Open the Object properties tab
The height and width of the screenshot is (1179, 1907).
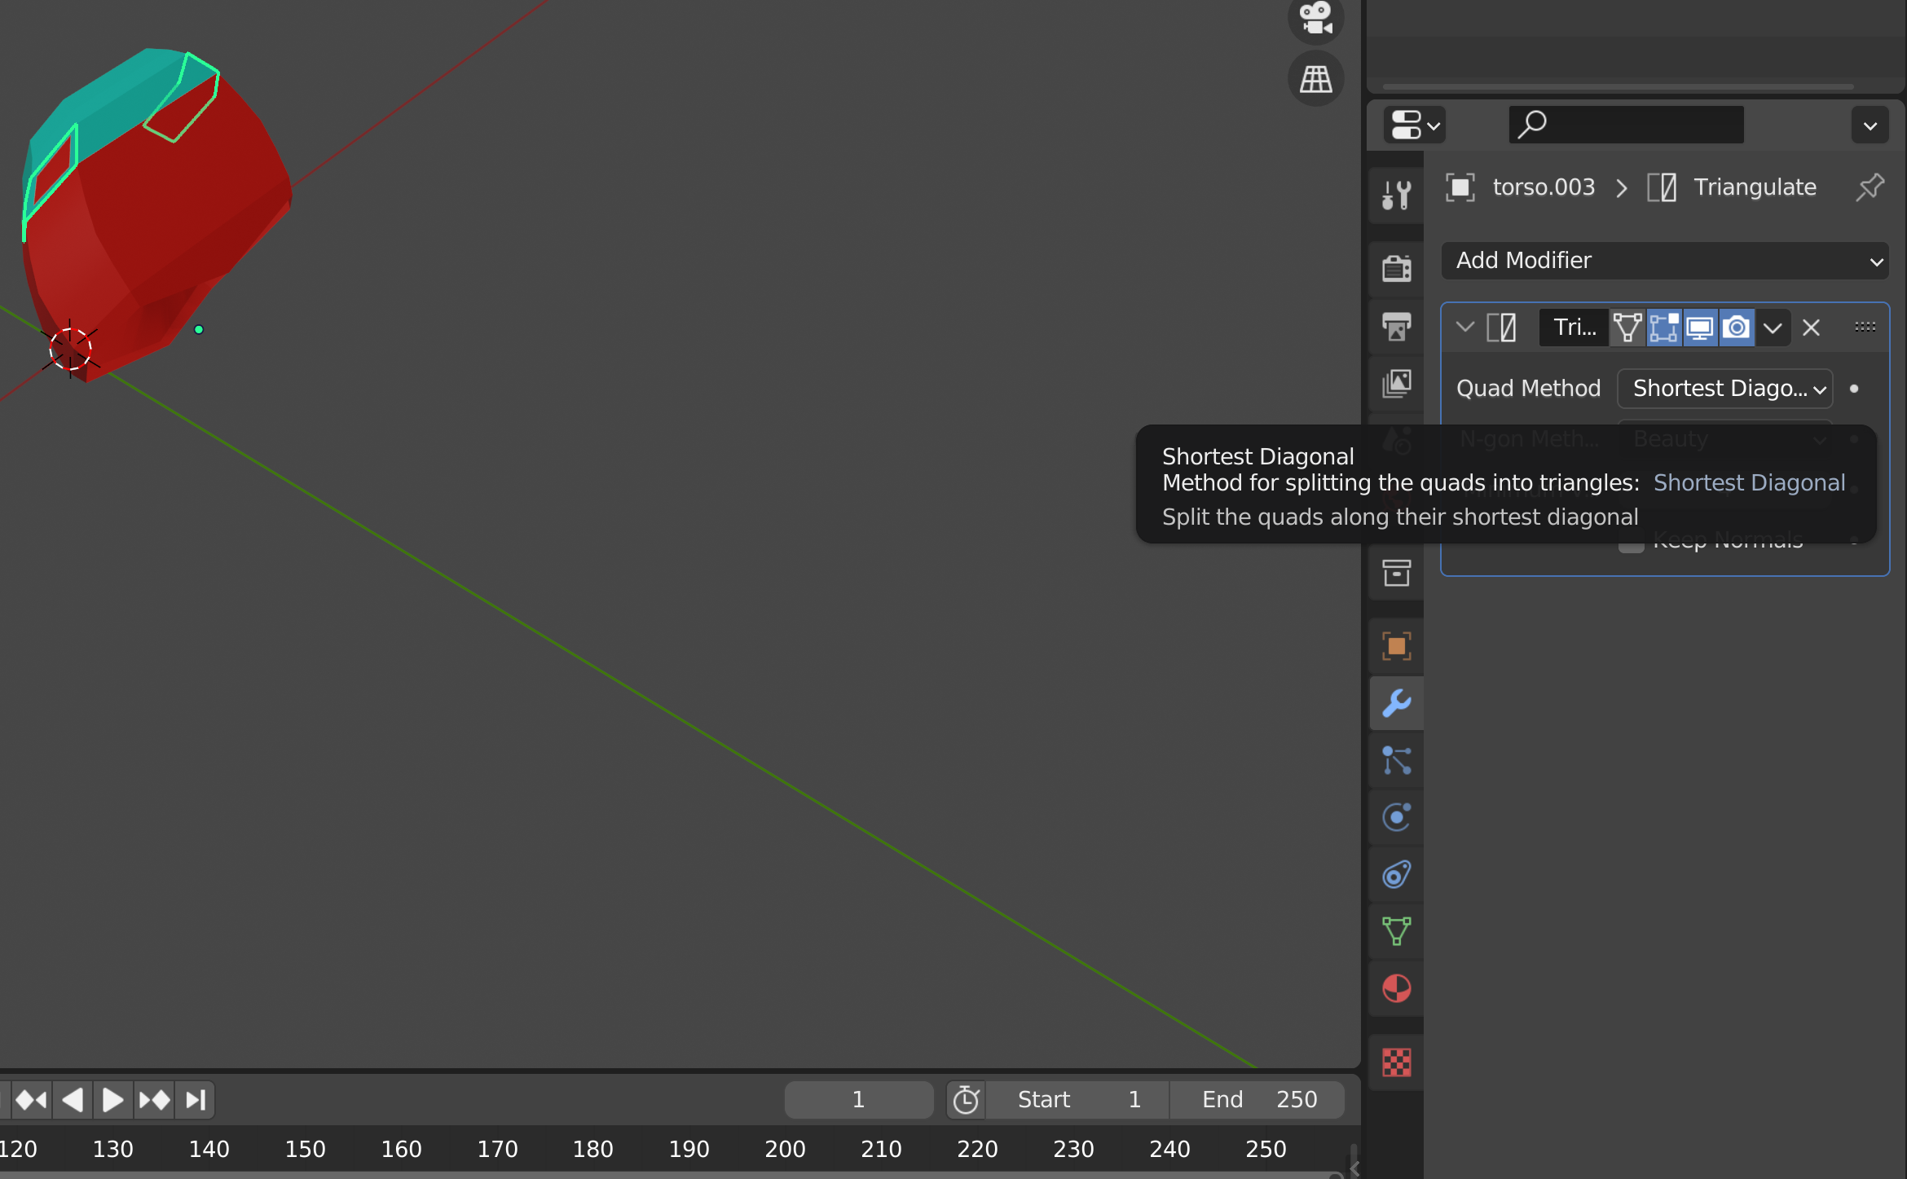1397,646
